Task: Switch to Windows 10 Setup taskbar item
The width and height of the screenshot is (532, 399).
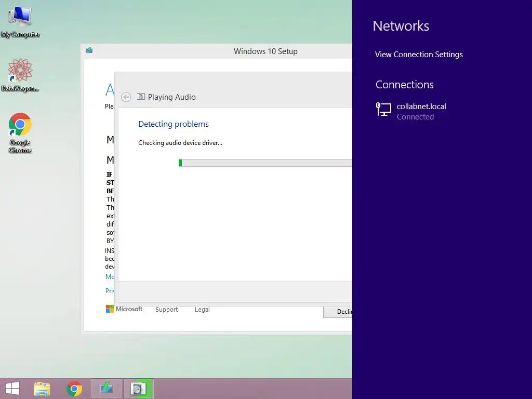Action: (x=106, y=389)
